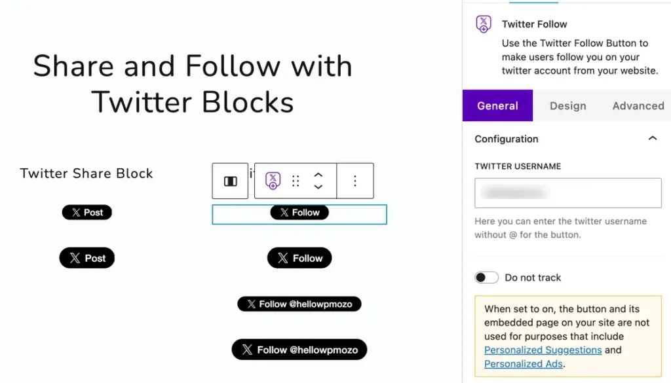Open the Personalized Ads link
This screenshot has height=383, width=671.
point(523,364)
